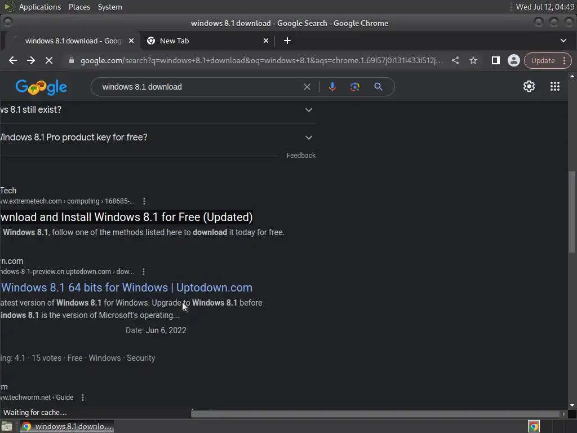Viewport: 577px width, 433px height.
Task: Click the scroll down arrow
Action: 572,405
